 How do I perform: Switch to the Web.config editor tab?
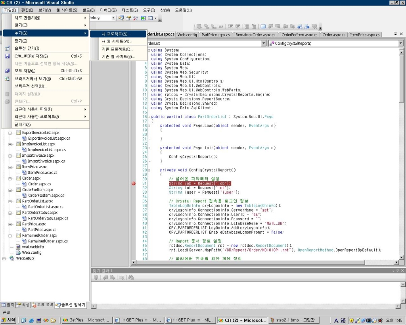(x=187, y=35)
